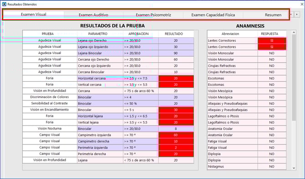Click the Anamnesis scrollbar up arrow

click(294, 33)
